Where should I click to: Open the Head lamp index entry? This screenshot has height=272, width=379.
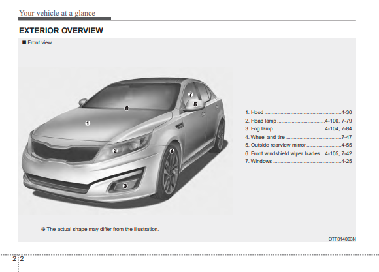coord(298,121)
